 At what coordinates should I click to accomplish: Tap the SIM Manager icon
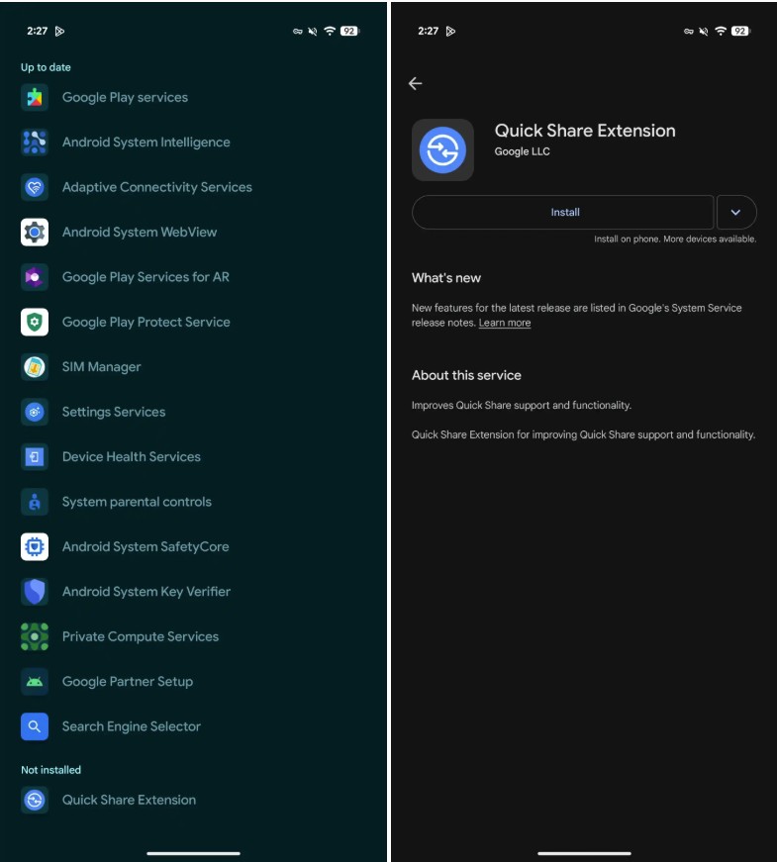tap(35, 367)
